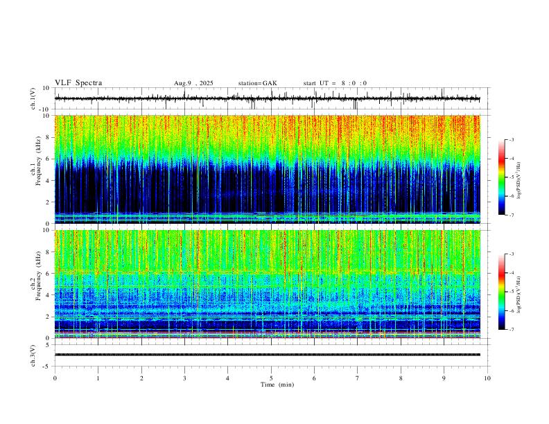The height and width of the screenshot is (424, 549).
Task: Click the ch.1 spectrogram color scale bar
Action: tap(501, 177)
